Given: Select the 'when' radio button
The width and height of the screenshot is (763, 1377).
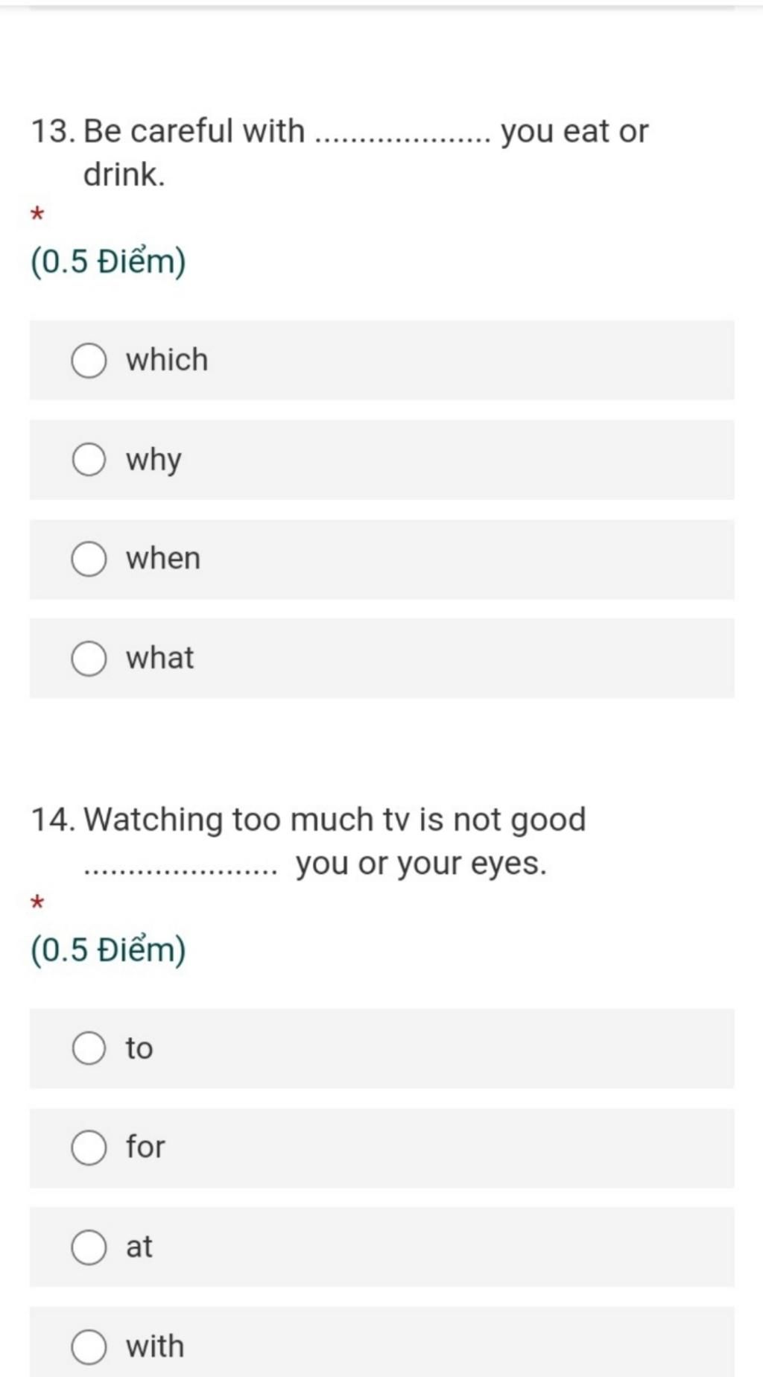Looking at the screenshot, I should (x=89, y=560).
